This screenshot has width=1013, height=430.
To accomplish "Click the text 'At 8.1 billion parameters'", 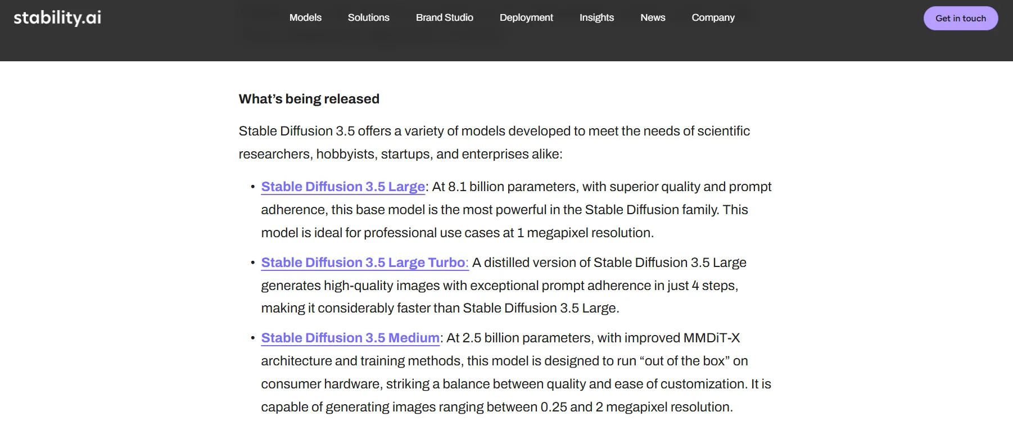I will coord(504,187).
